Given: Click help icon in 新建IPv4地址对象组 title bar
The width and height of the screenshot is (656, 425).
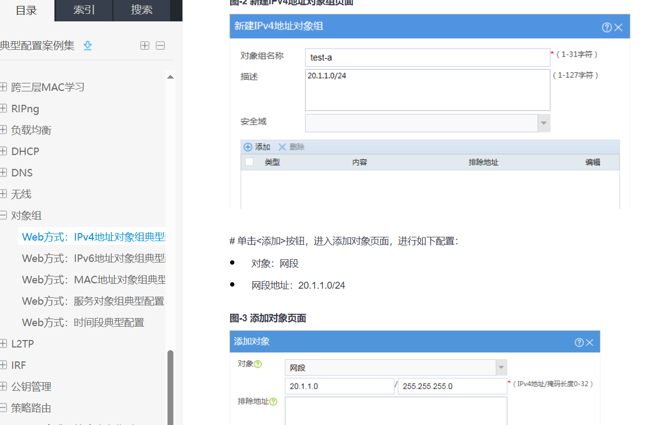Looking at the screenshot, I should [x=606, y=27].
